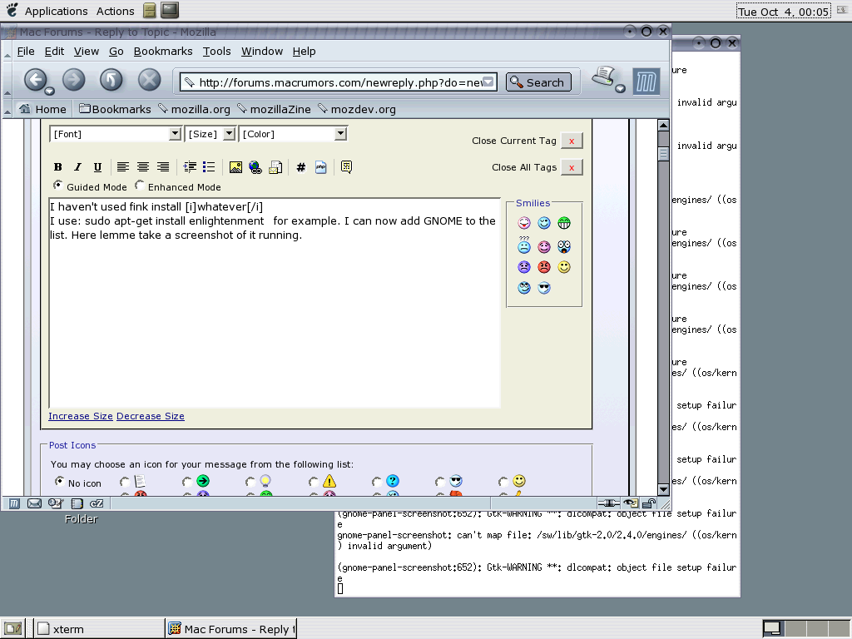Click the Mozilla throbber M logo
The image size is (852, 639).
tap(646, 82)
